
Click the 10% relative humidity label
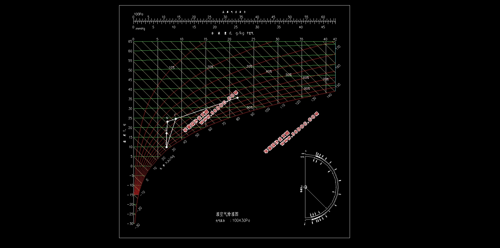(x=172, y=67)
